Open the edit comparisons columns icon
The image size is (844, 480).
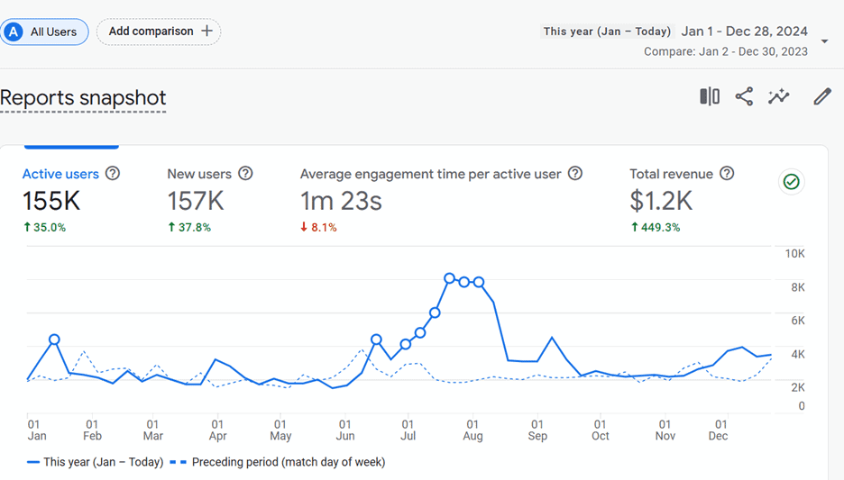[x=710, y=96]
